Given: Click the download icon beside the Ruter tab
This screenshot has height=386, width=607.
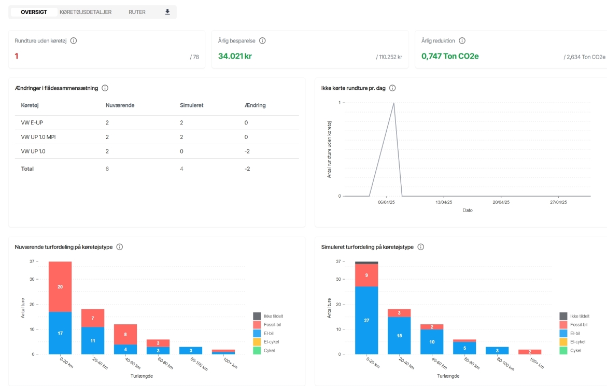Looking at the screenshot, I should coord(167,12).
